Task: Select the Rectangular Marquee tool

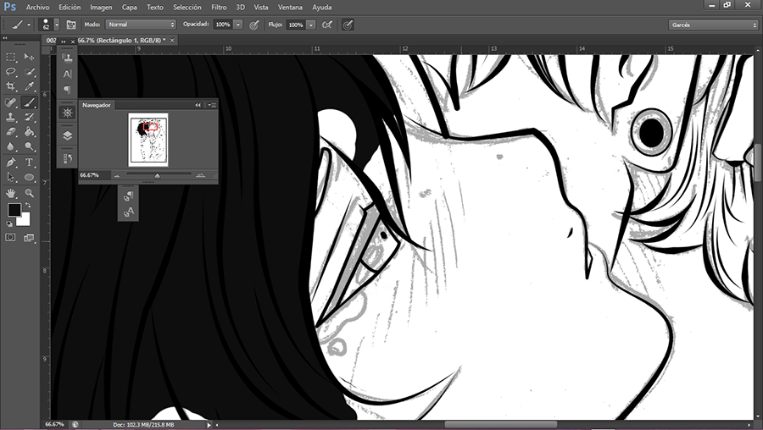Action: pos(11,58)
